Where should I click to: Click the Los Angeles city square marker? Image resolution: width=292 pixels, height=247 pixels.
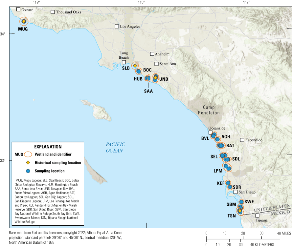[117, 27]
